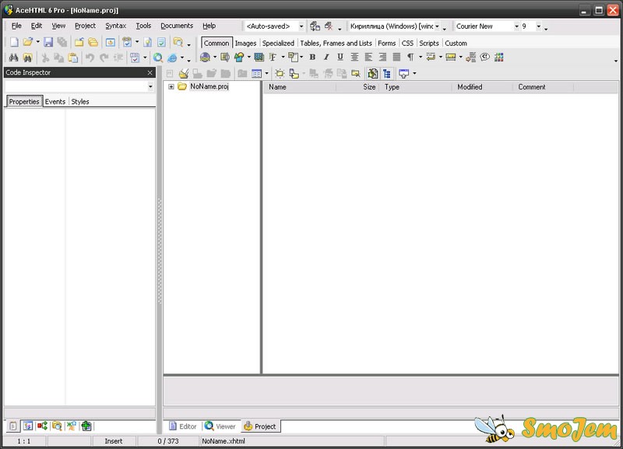Open the Cyrillic (Windows) encoding dropdown
Screen dimensions: 623x449
(437, 26)
